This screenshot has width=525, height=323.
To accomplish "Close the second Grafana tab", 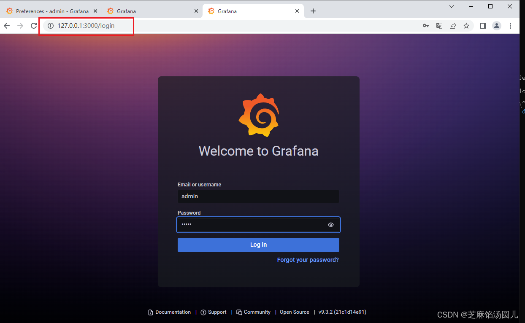I will pos(196,11).
